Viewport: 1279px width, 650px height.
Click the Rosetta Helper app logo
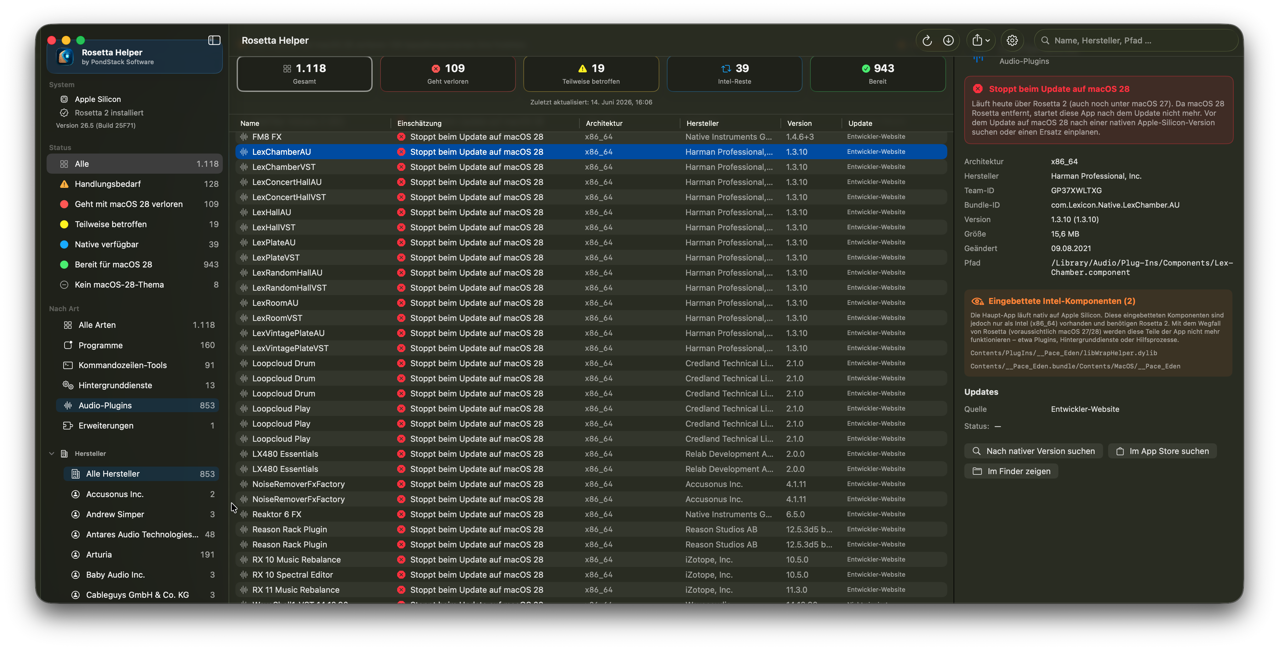click(65, 57)
